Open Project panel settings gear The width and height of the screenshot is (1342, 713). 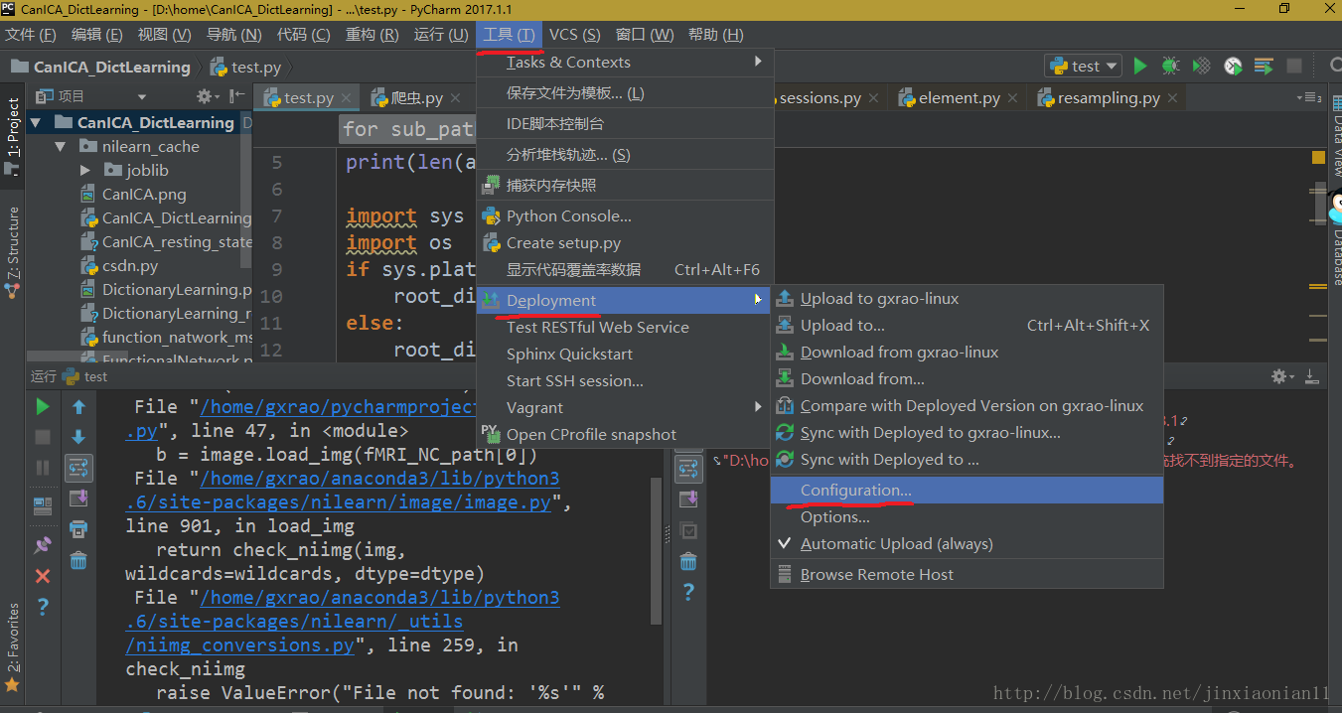pyautogui.click(x=206, y=96)
